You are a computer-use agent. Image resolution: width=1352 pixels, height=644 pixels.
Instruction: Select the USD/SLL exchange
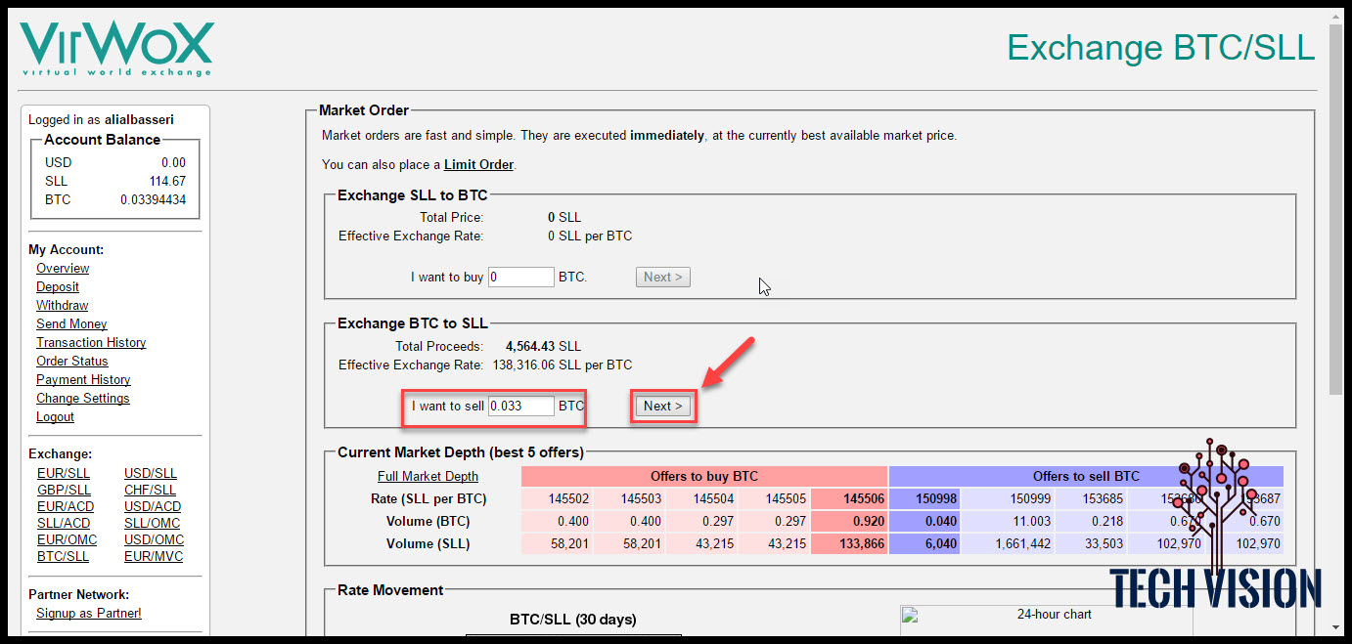tap(151, 473)
